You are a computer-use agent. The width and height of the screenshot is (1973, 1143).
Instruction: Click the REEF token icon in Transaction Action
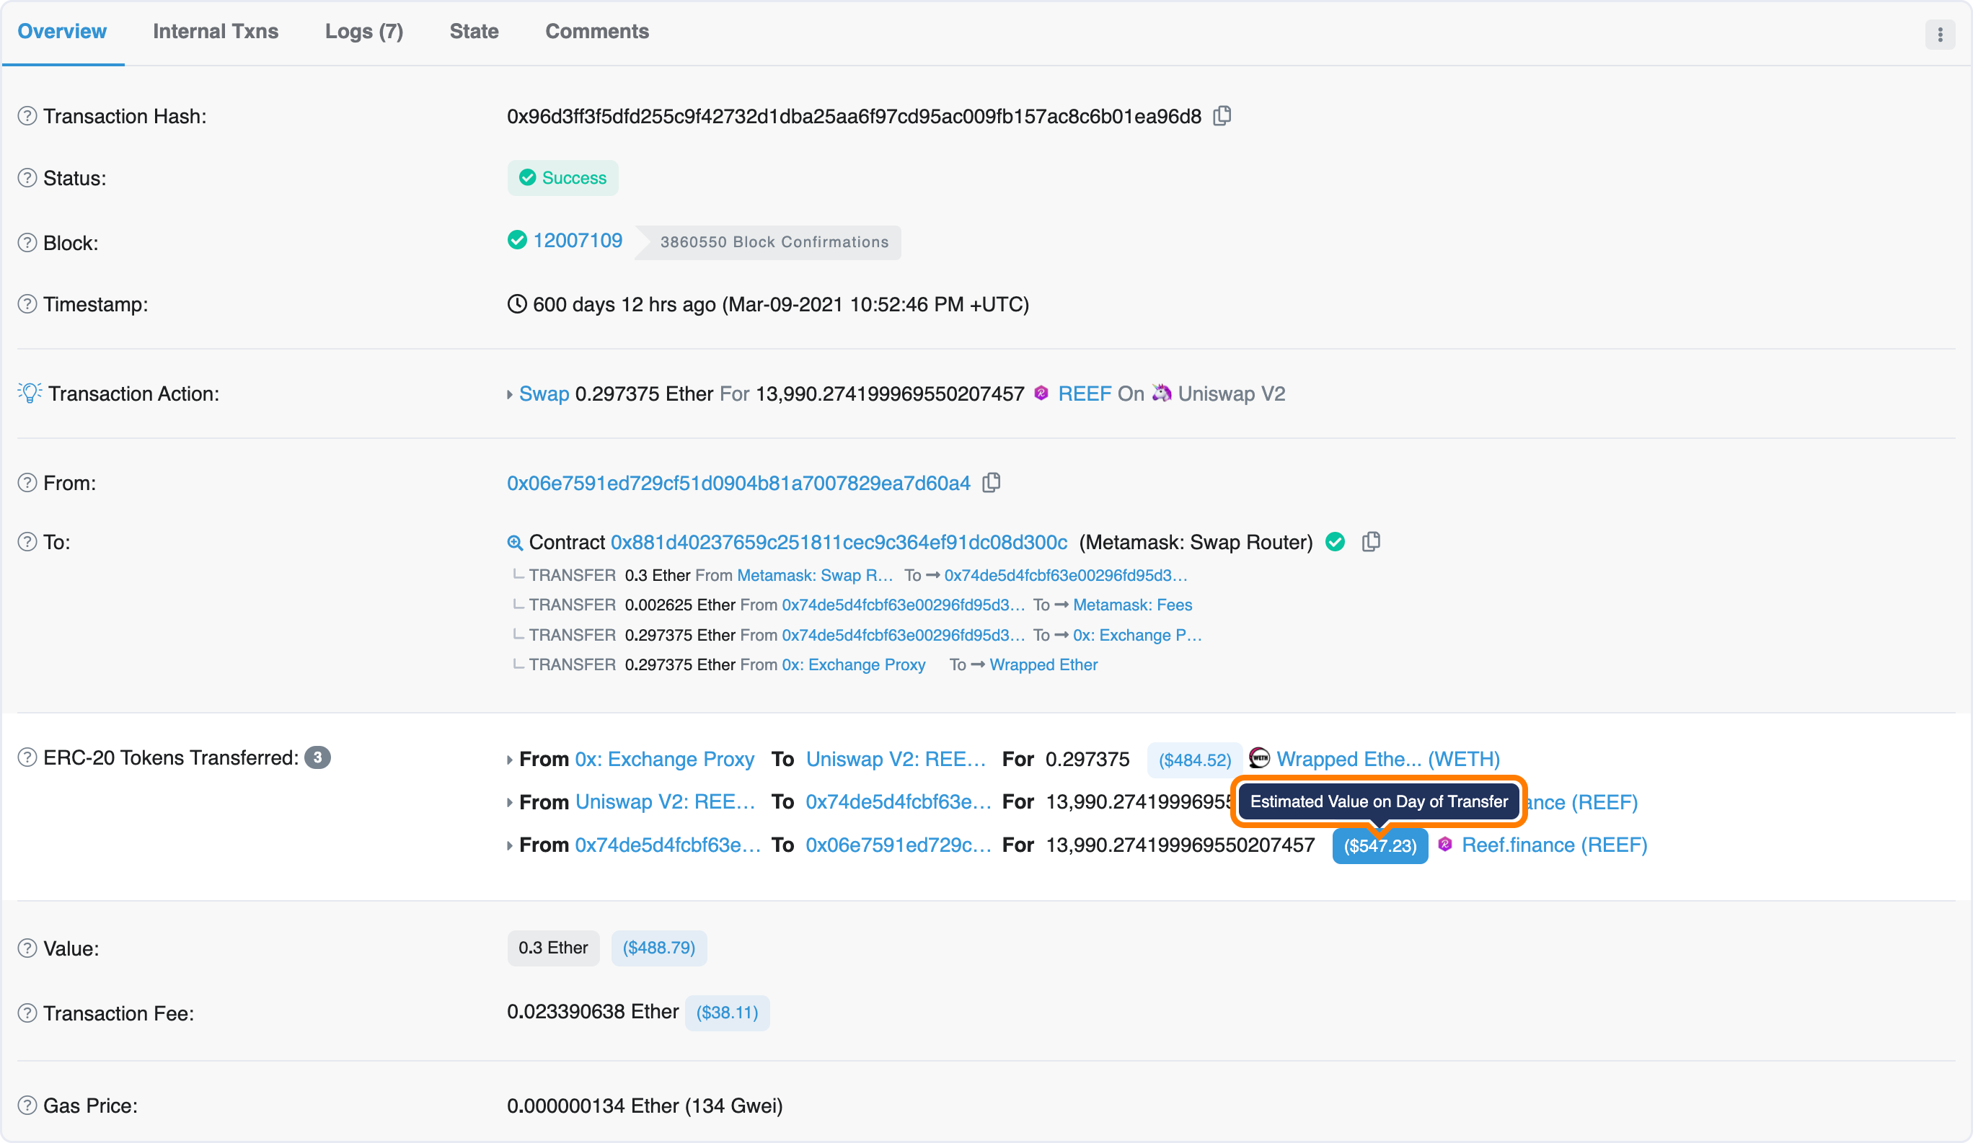click(1041, 393)
